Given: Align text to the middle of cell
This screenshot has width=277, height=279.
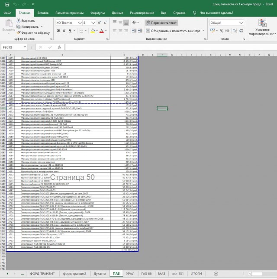Looking at the screenshot, I should pyautogui.click(x=120, y=22).
